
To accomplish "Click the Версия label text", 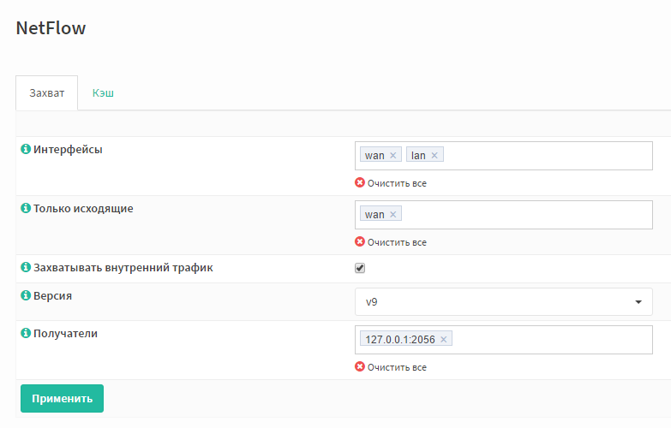I will coord(52,295).
